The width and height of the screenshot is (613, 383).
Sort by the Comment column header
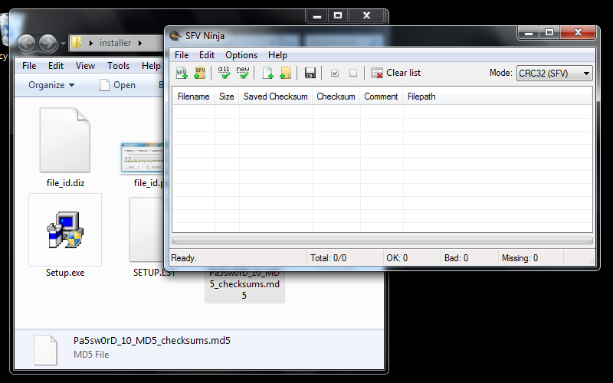pos(381,97)
